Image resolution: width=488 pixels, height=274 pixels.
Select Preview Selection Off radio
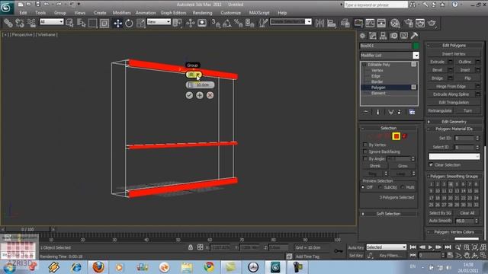coord(363,187)
